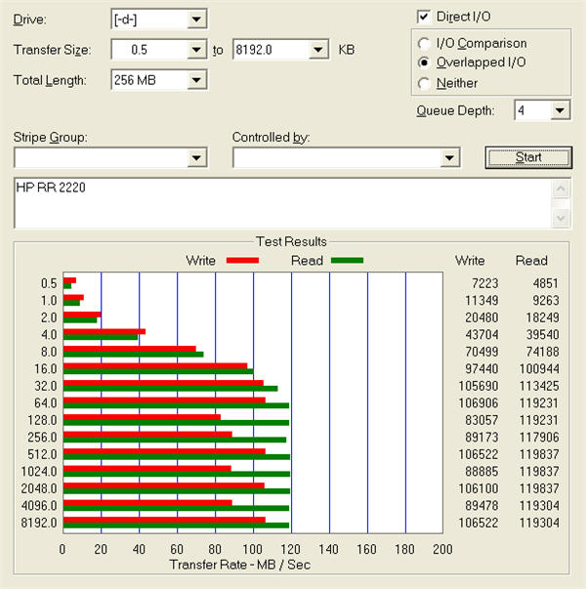Click the Read value 18249
The height and width of the screenshot is (589, 586).
542,317
